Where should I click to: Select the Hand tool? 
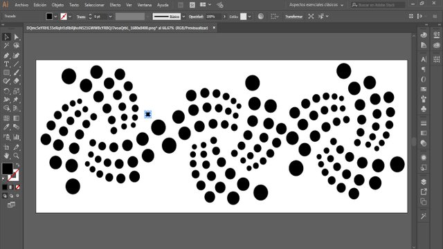6,156
